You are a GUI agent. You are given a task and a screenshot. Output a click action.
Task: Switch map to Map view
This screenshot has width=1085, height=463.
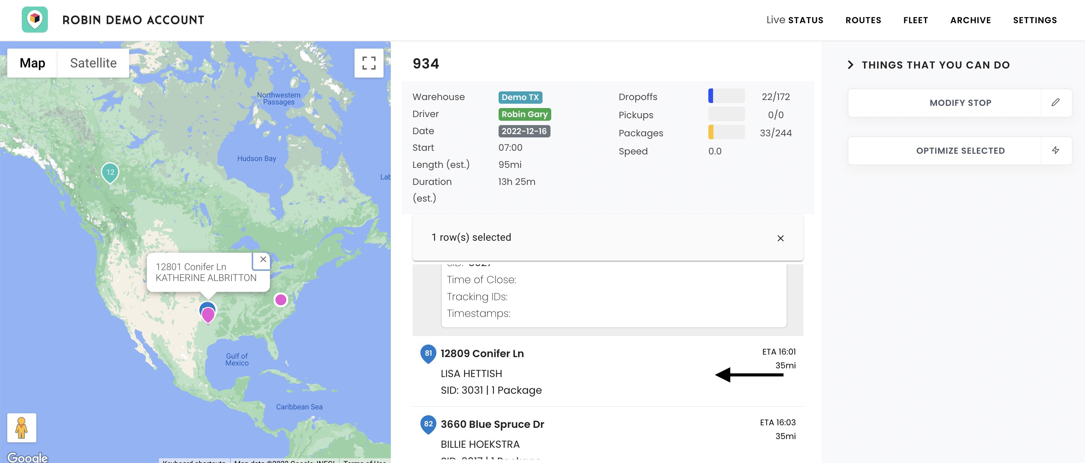click(32, 63)
